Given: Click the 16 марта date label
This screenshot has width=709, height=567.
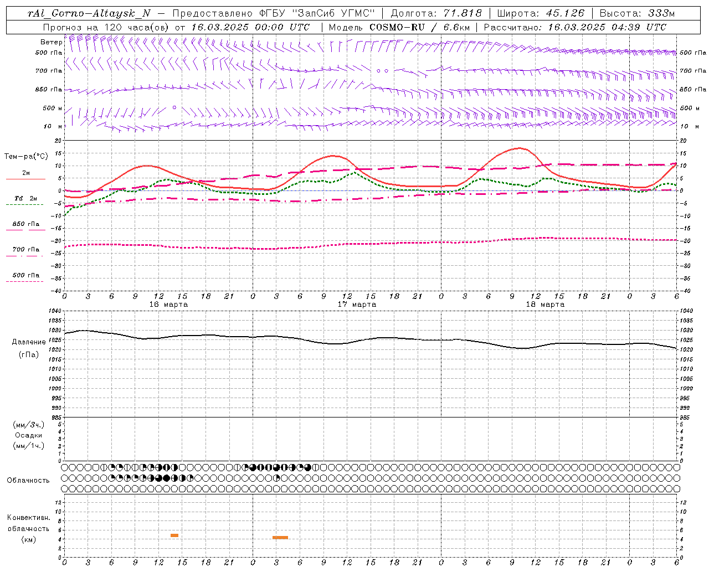Looking at the screenshot, I should [169, 305].
